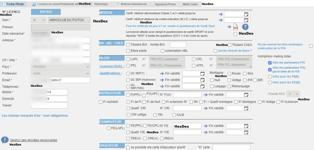Click the PPL licence number field
The height and width of the screenshot is (150, 314).
[167, 66]
